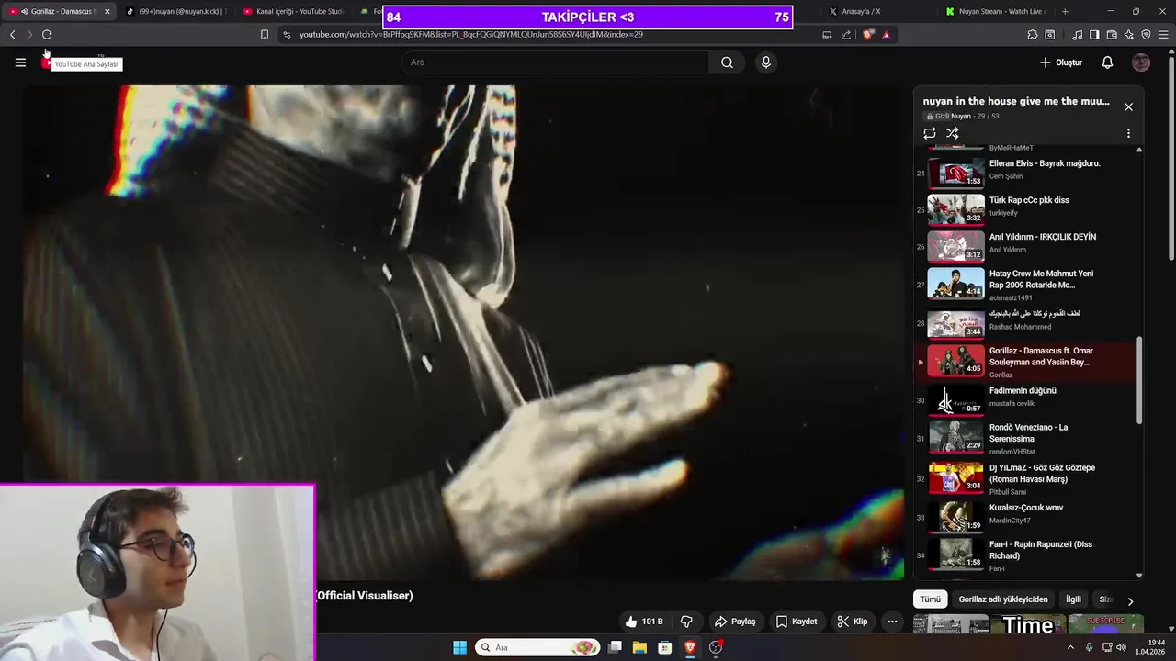Open the playlist three-dot options menu
1176x661 pixels.
pos(1128,133)
